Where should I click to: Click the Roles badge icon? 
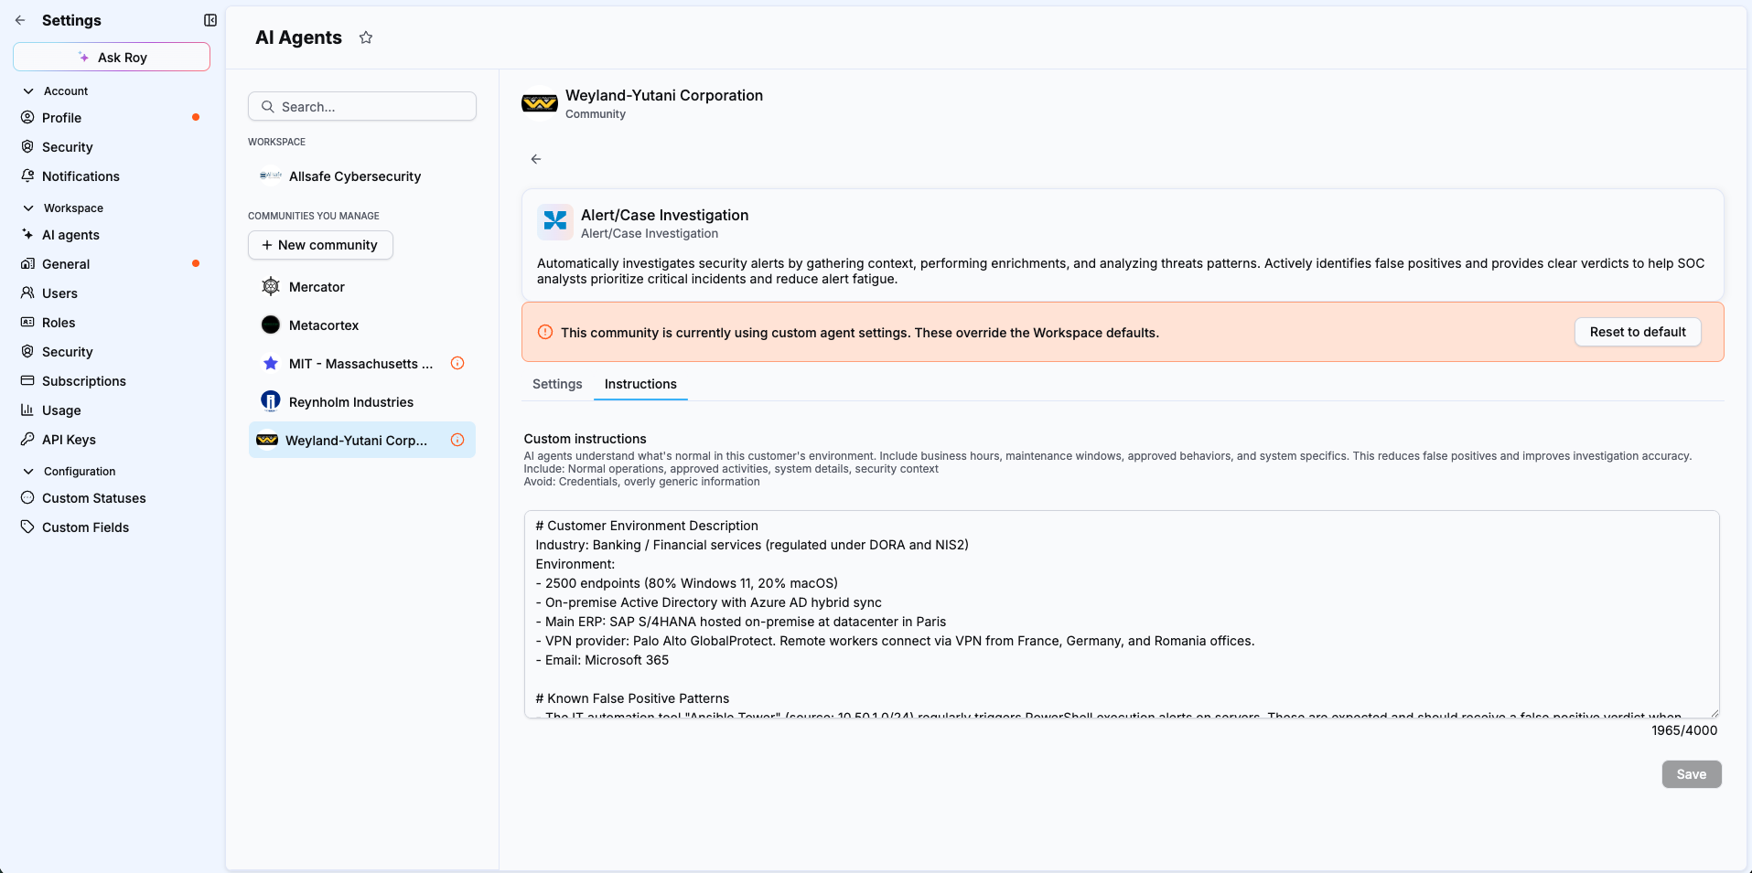(27, 323)
